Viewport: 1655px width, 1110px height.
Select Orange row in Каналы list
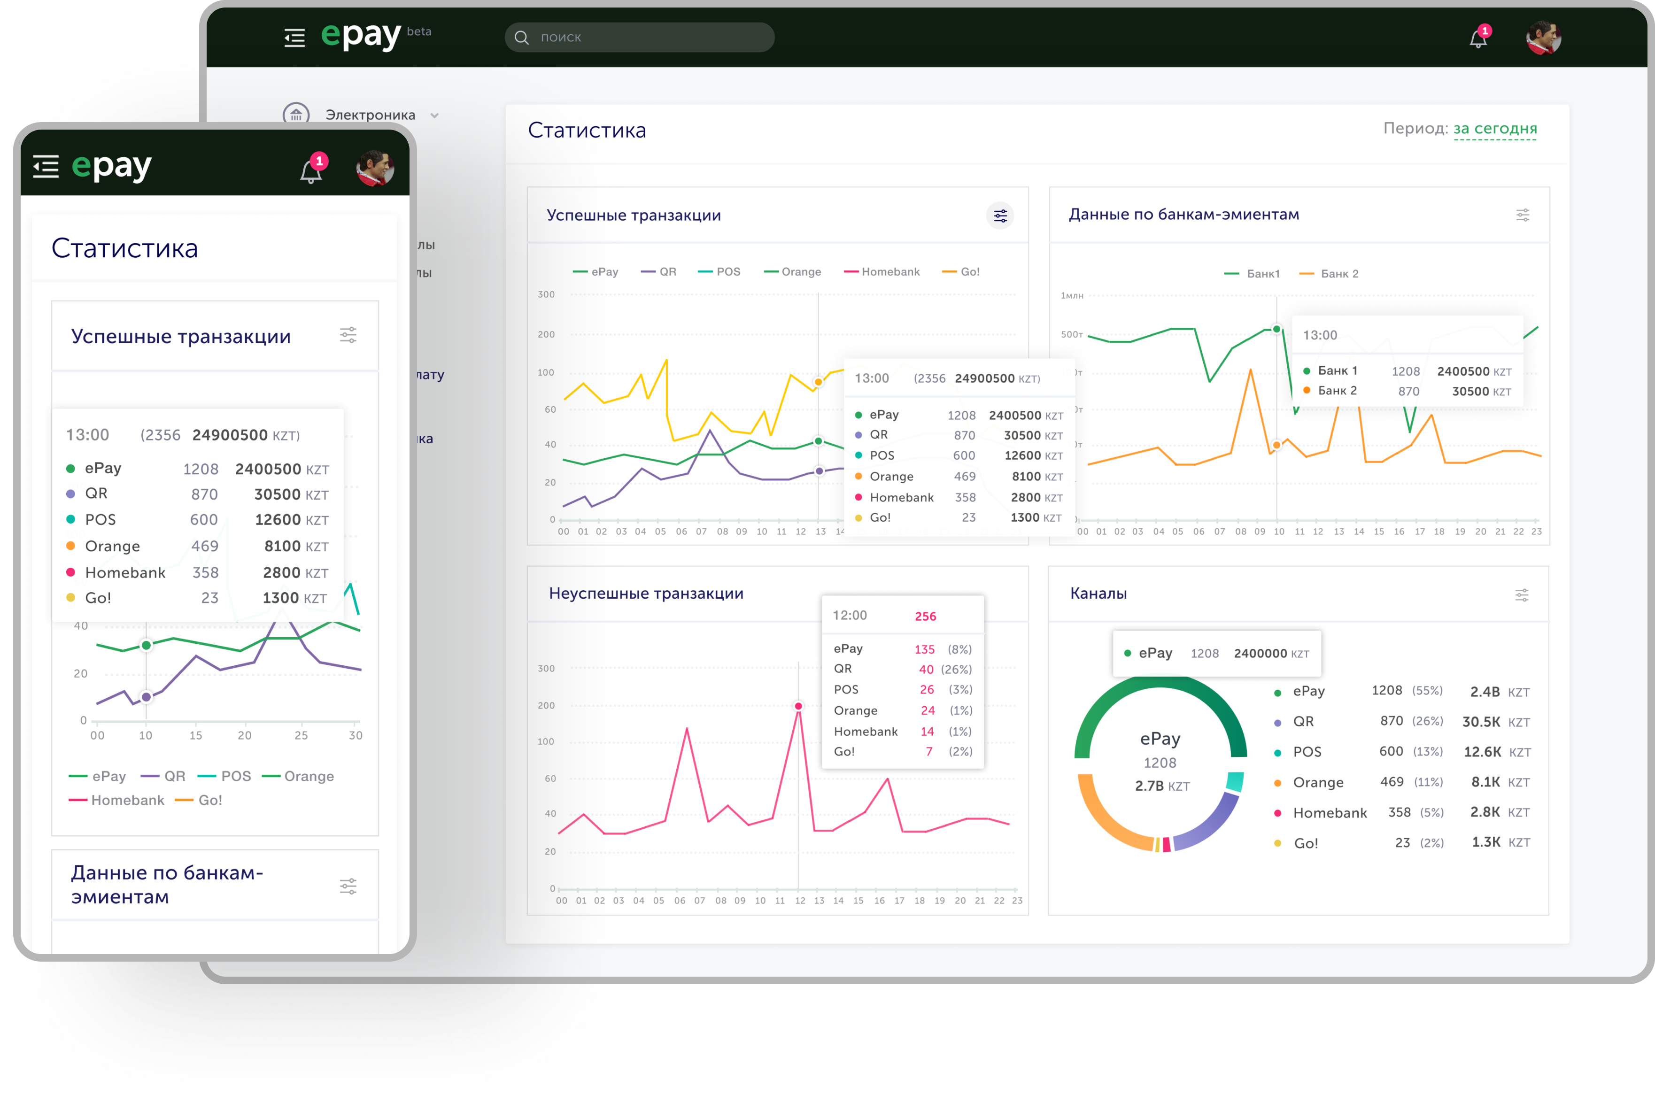(x=1402, y=782)
